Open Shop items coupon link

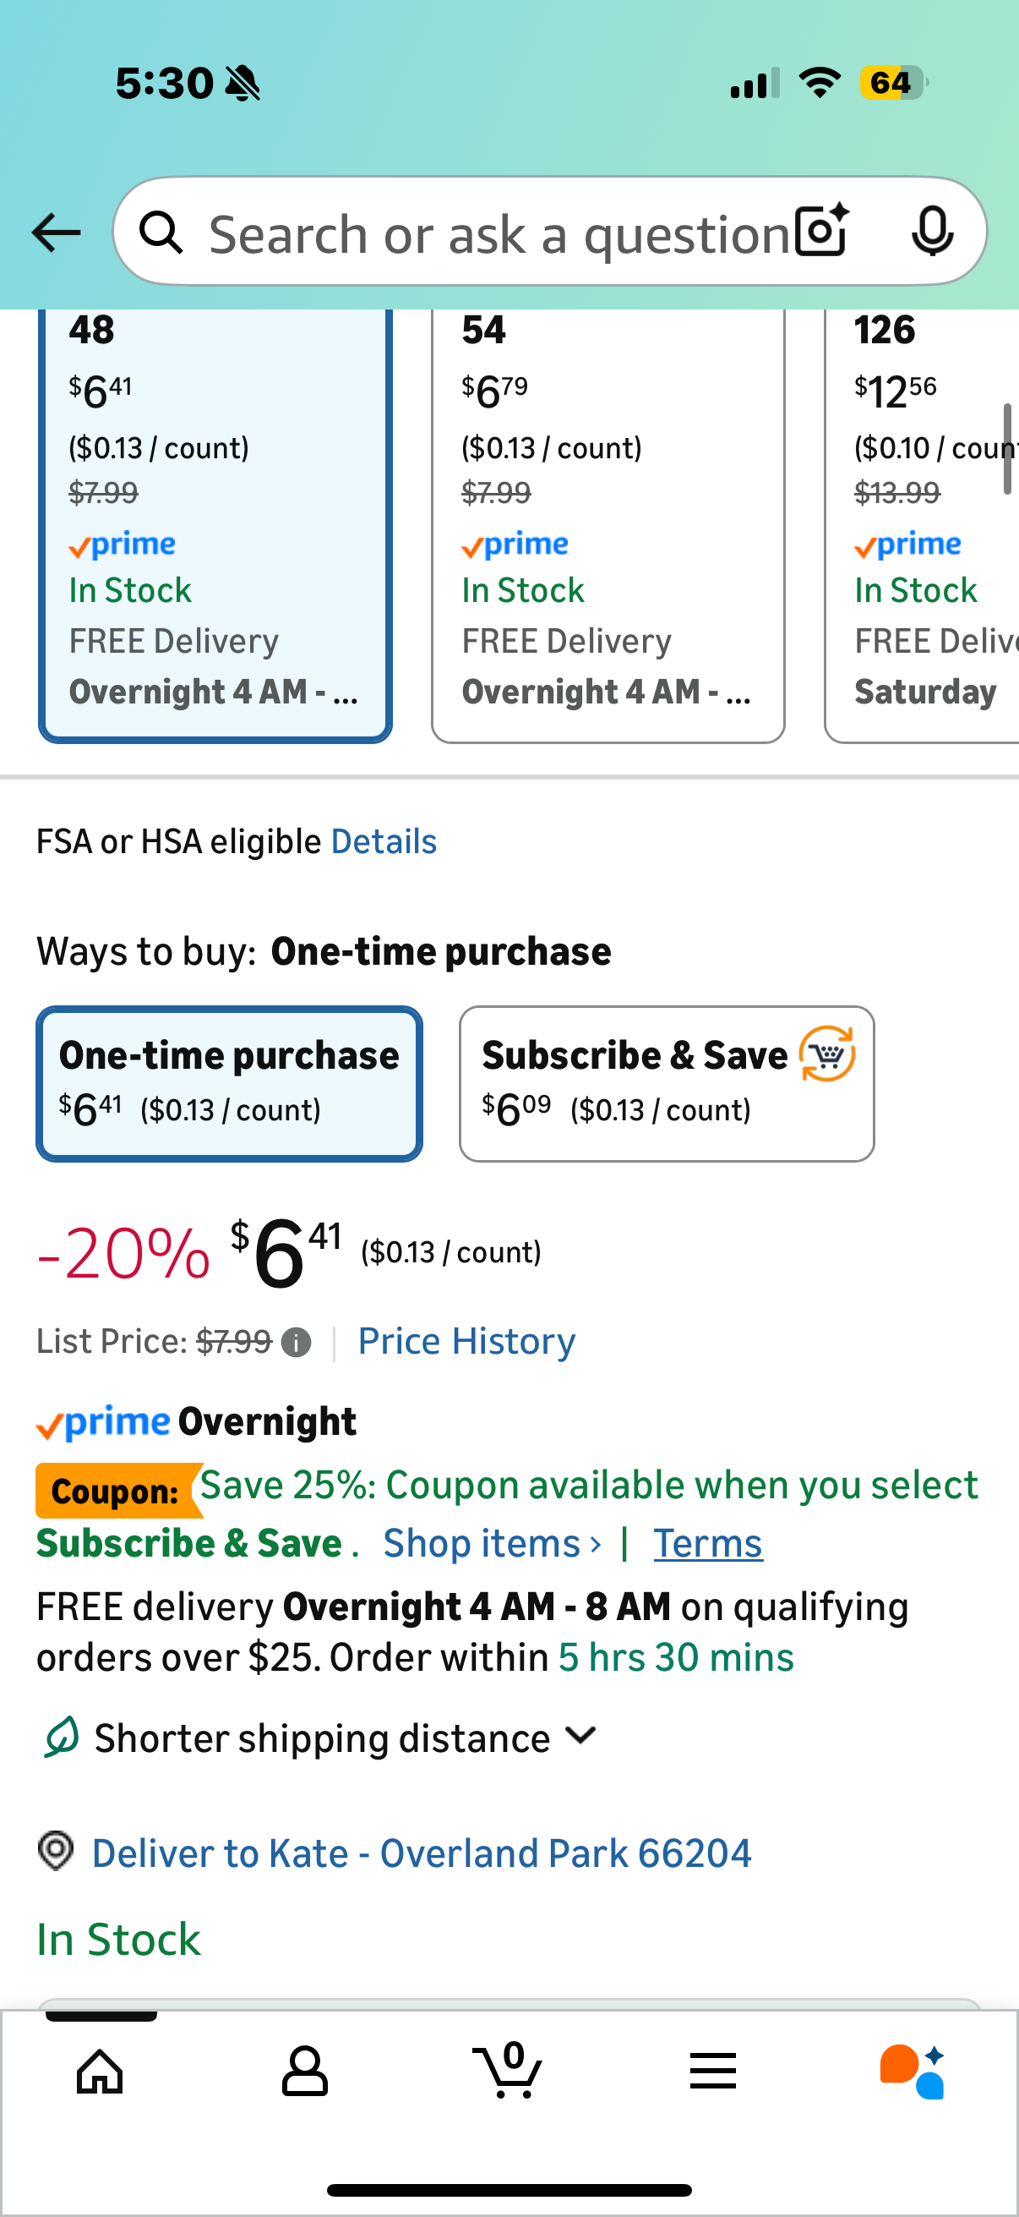point(491,1544)
